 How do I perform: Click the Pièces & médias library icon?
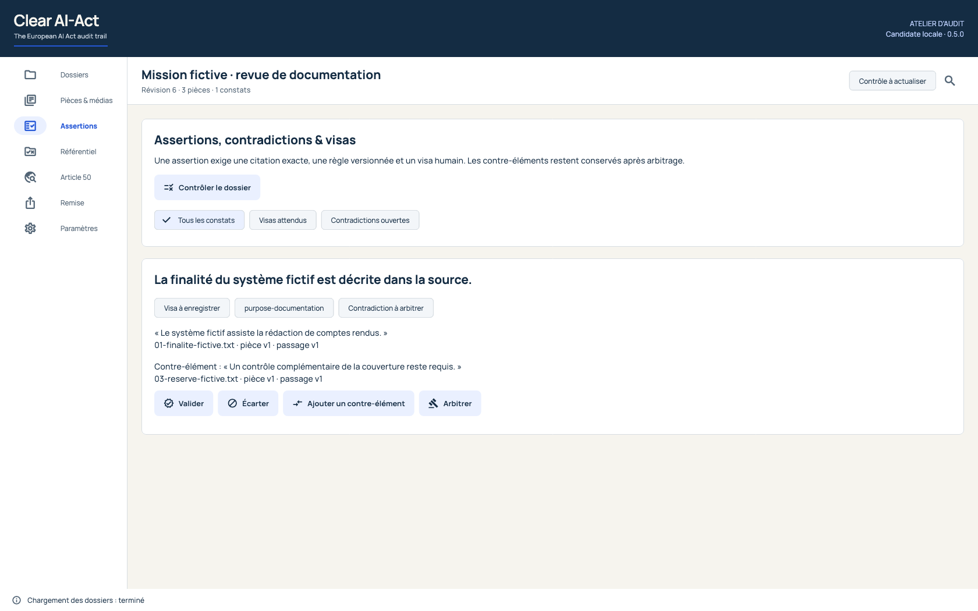(30, 100)
